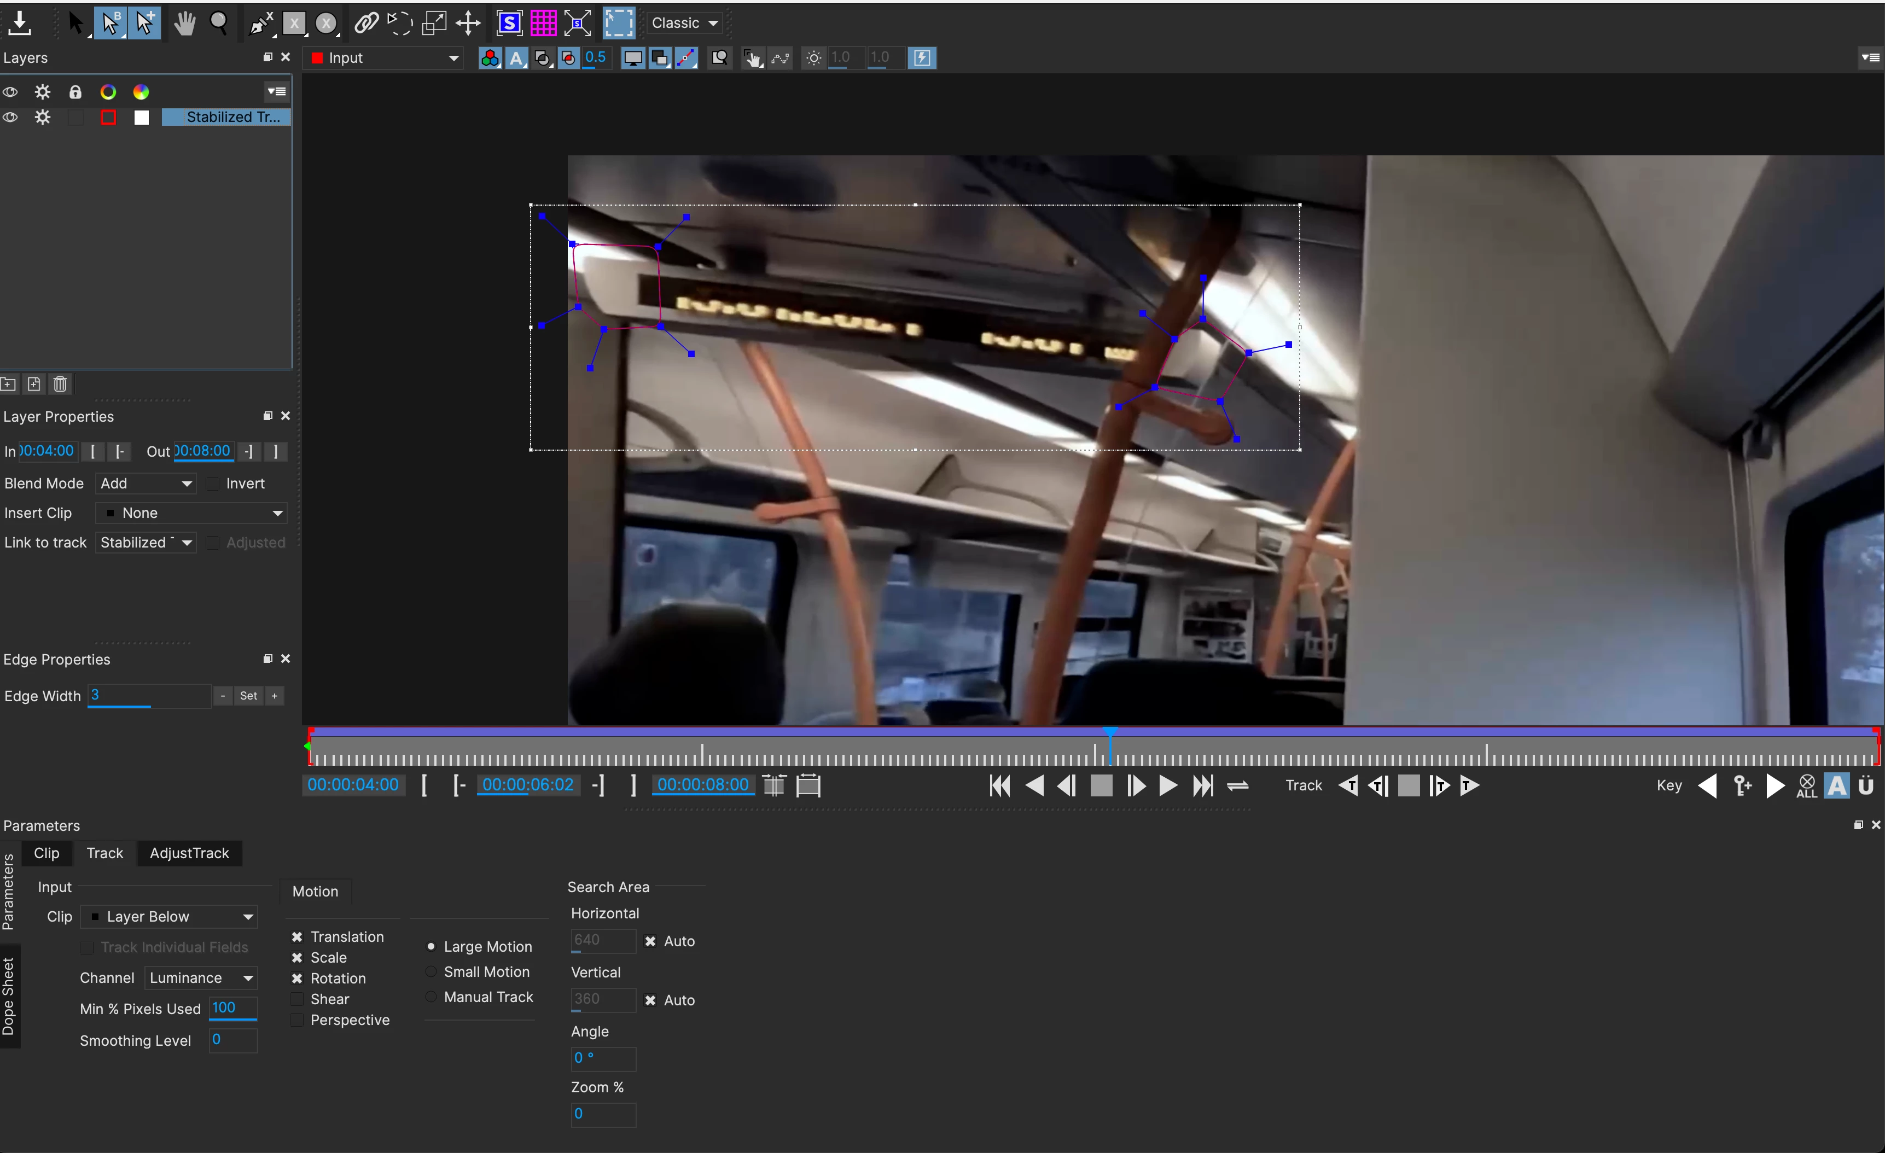The height and width of the screenshot is (1153, 1885).
Task: Select the Move crosshair tool
Action: tap(468, 23)
